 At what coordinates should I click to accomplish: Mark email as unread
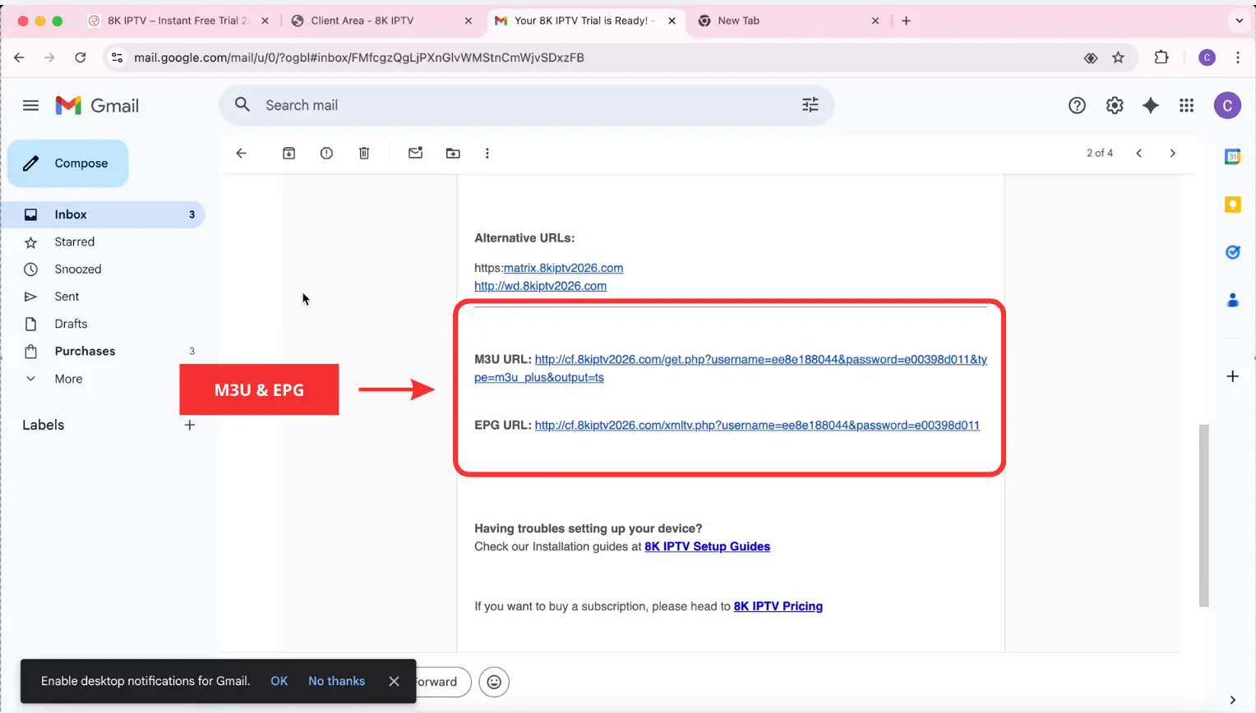coord(415,153)
